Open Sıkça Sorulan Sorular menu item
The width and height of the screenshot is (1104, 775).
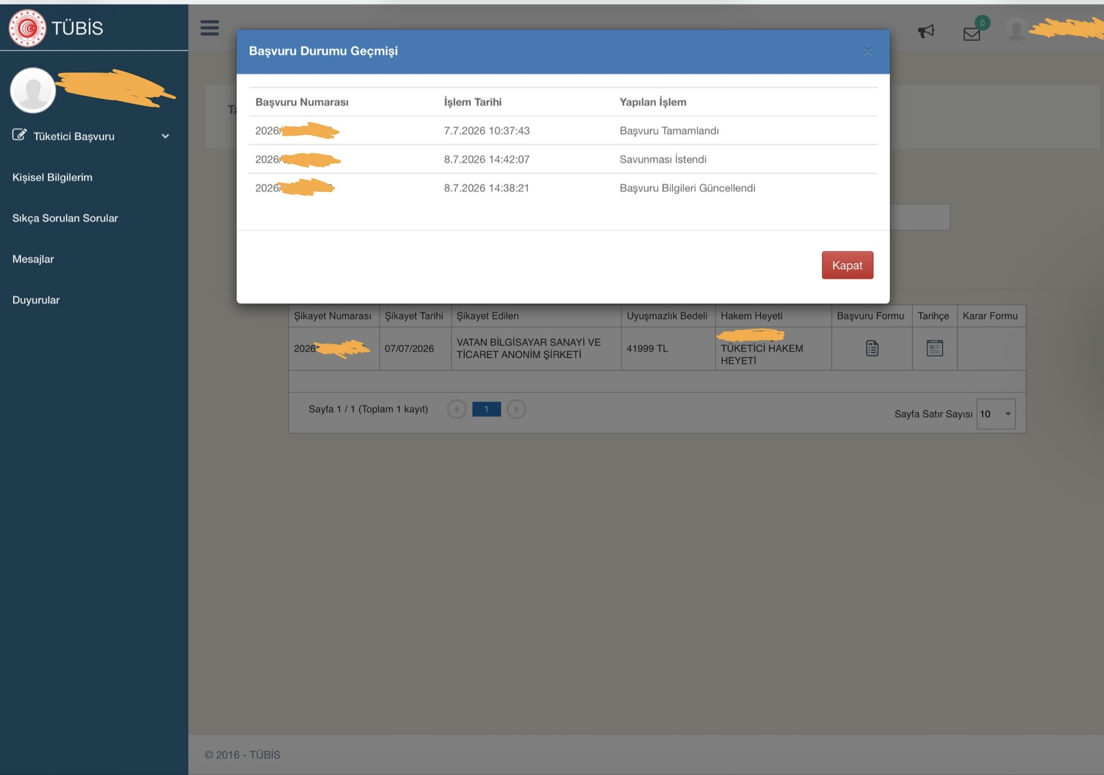[x=65, y=218]
